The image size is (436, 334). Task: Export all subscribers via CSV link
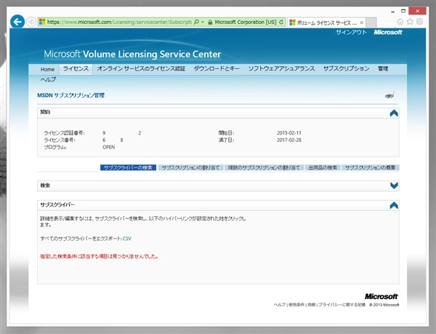(126, 239)
